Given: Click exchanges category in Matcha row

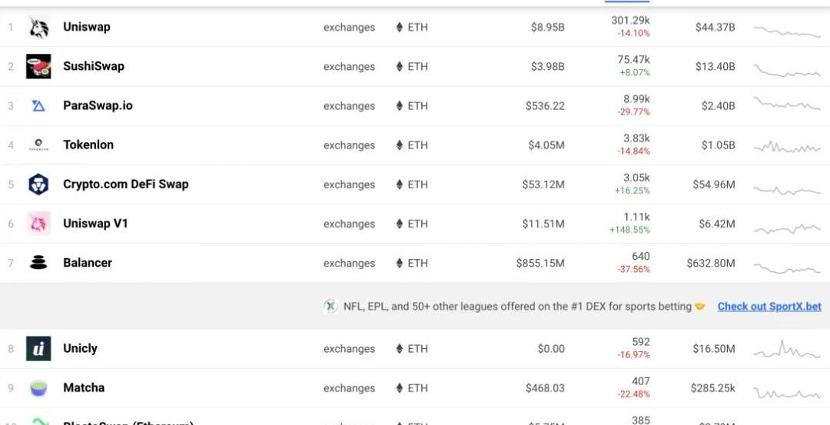Looking at the screenshot, I should tap(350, 388).
